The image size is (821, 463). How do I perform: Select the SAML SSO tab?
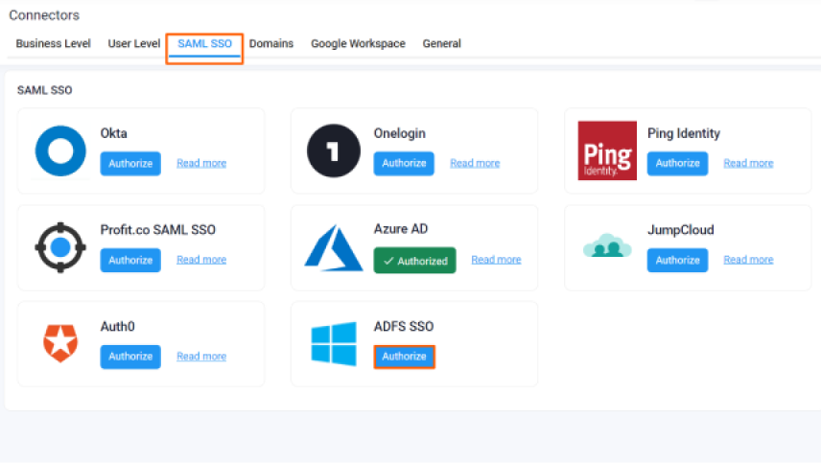point(204,43)
